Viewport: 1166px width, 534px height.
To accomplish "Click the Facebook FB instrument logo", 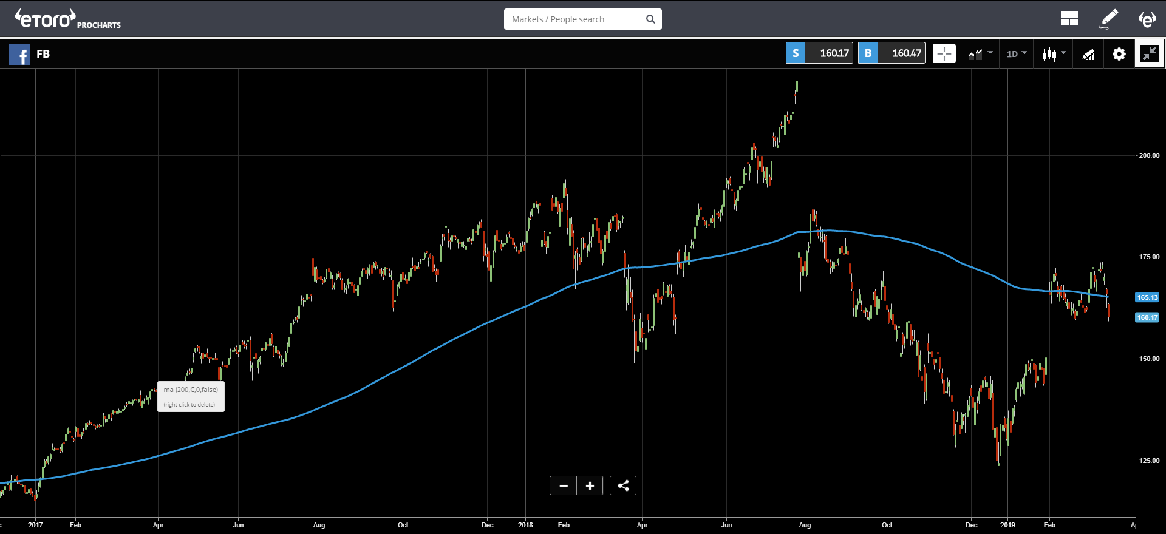I will click(19, 55).
